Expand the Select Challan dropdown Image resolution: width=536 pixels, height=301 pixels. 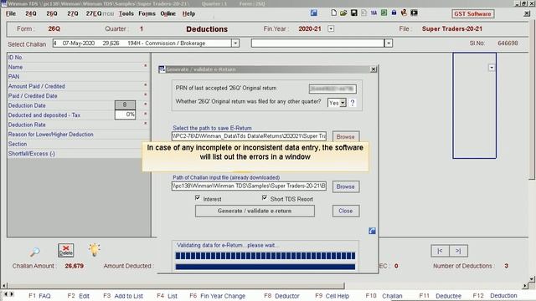tap(235, 43)
